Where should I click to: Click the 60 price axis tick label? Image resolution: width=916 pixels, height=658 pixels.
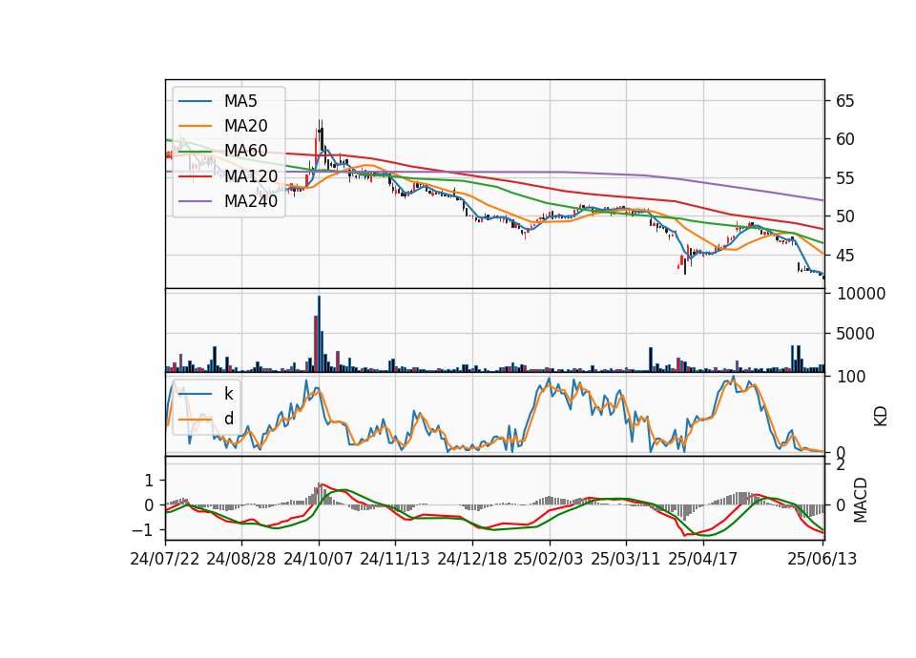[x=845, y=139]
